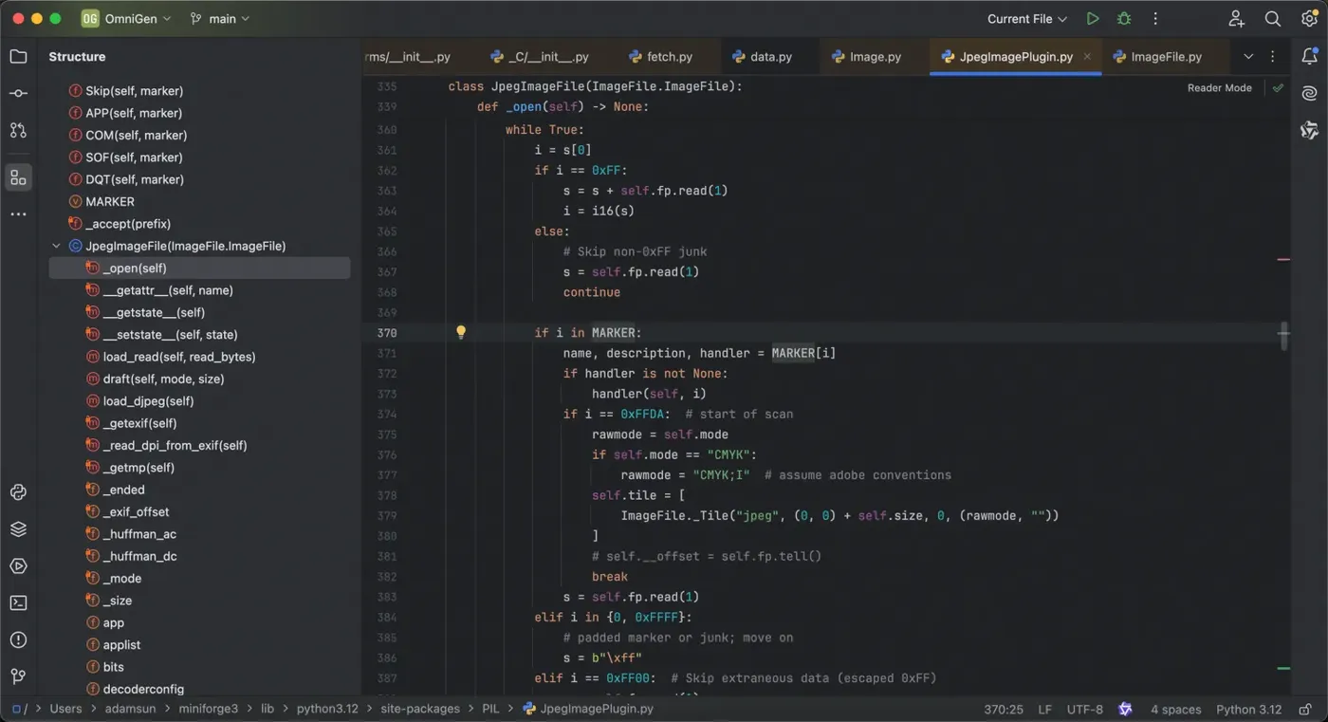Click the red error stripe marker
The height and width of the screenshot is (722, 1328).
click(1283, 259)
